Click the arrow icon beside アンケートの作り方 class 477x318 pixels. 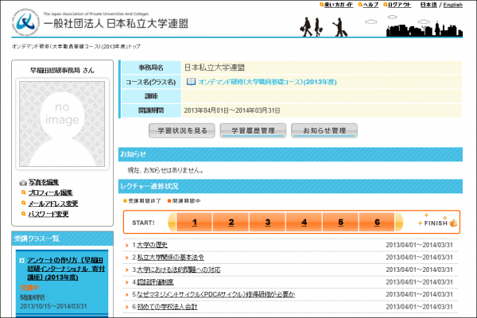click(21, 261)
